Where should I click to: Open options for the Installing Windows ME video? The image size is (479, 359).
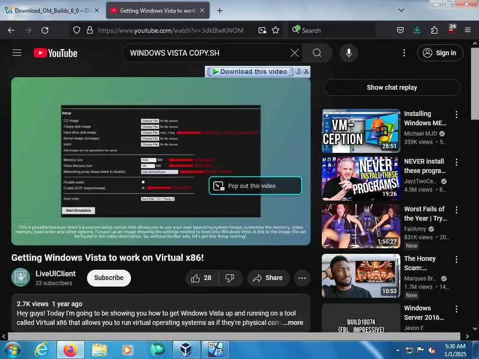point(457,115)
